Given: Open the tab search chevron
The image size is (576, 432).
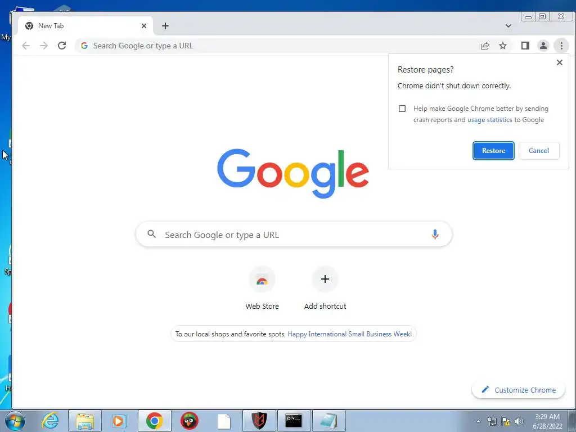Looking at the screenshot, I should tap(508, 26).
